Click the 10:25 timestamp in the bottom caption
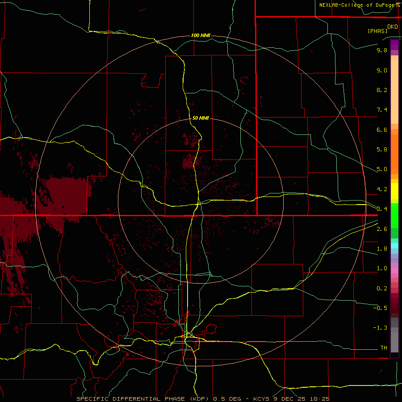The height and width of the screenshot is (402, 402). tap(320, 399)
